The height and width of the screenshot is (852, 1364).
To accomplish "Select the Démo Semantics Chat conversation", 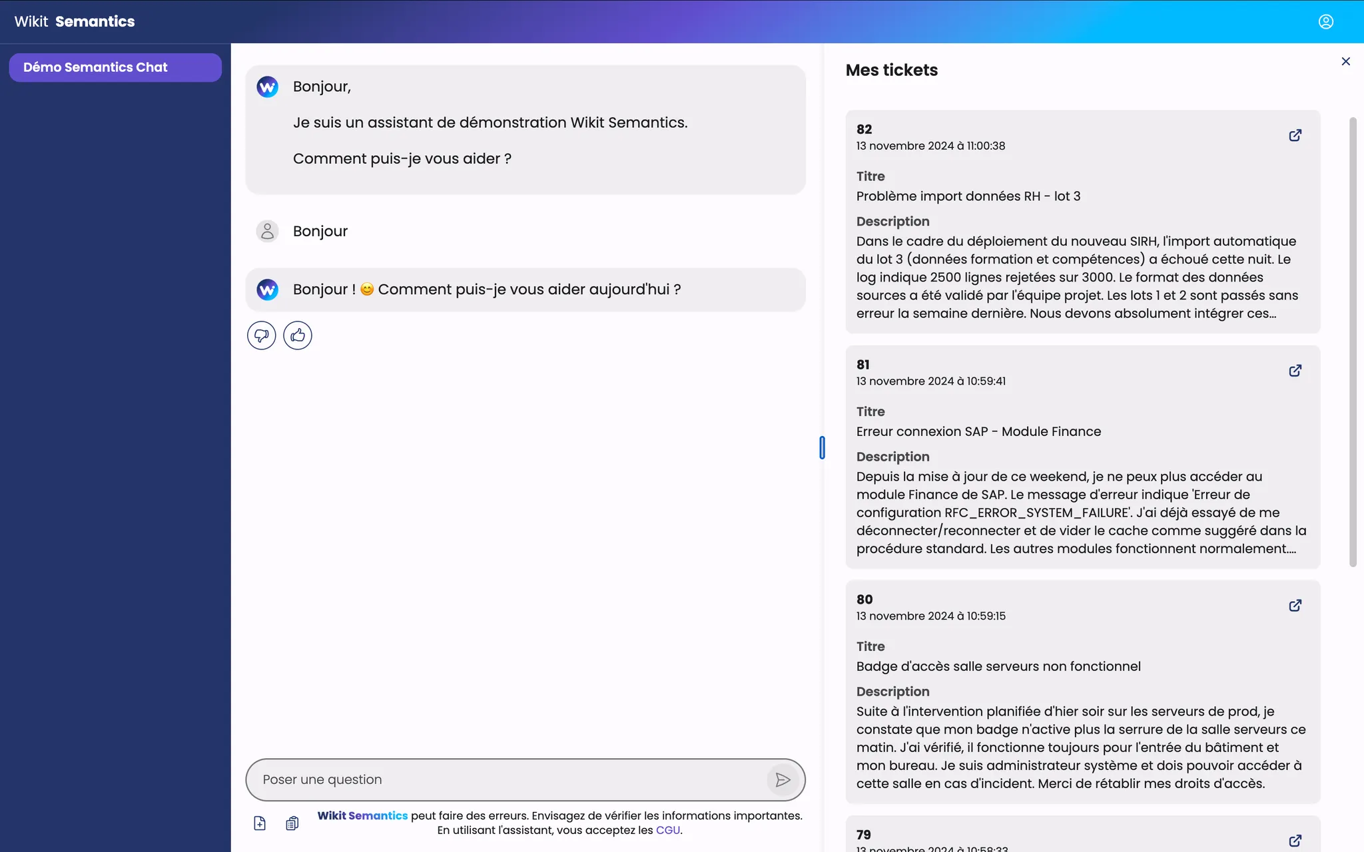I will coord(115,67).
